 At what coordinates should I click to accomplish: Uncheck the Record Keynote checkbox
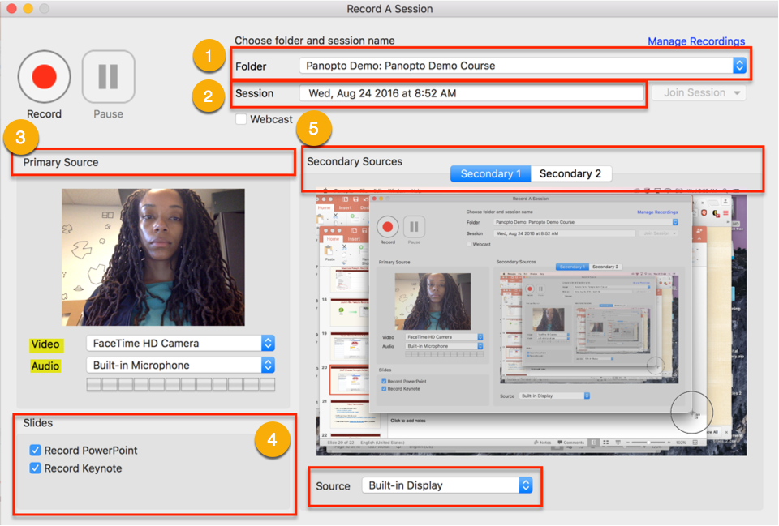tap(35, 468)
